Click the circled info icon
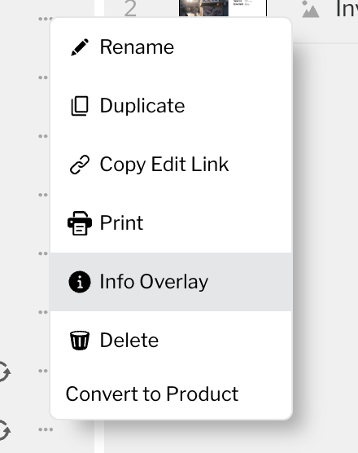The height and width of the screenshot is (453, 358). 80,282
